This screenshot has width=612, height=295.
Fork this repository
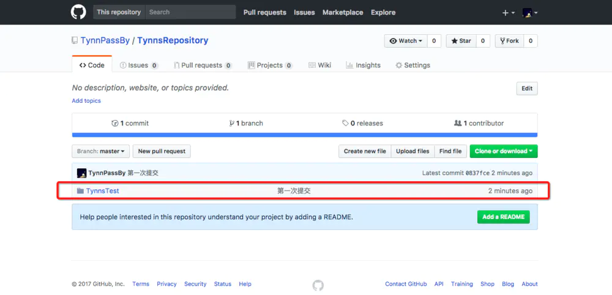pos(509,41)
